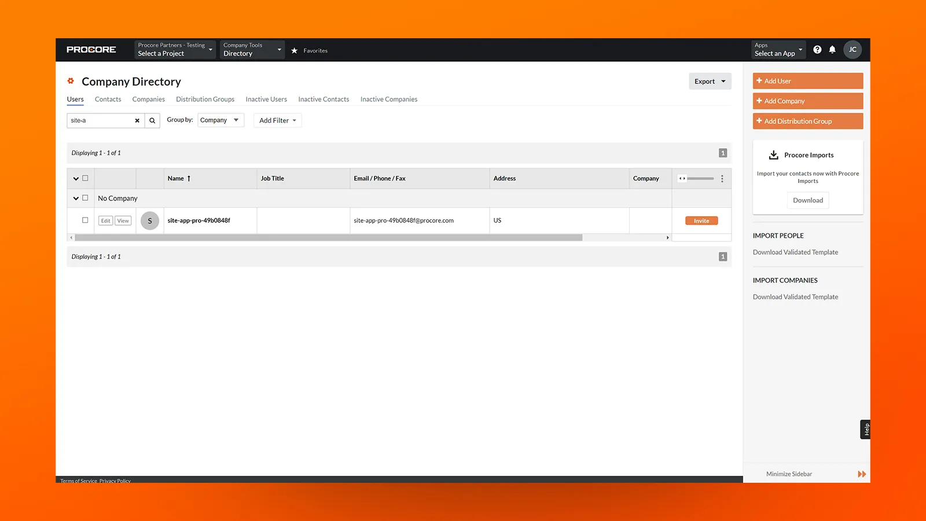Viewport: 926px width, 521px height.
Task: Download Validated Template under Import People
Action: [795, 252]
